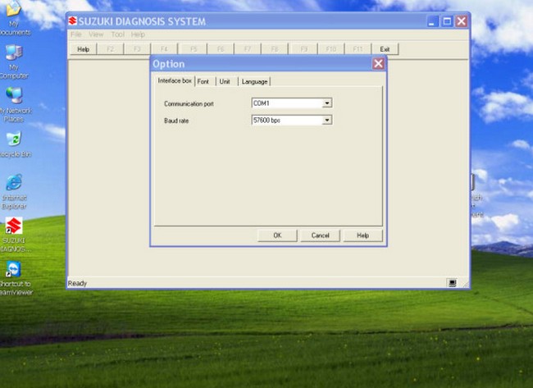Click the F5 toolbar button

[x=194, y=49]
